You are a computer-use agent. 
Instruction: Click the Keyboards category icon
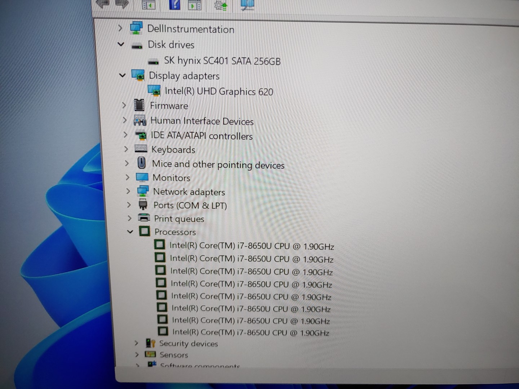point(141,148)
